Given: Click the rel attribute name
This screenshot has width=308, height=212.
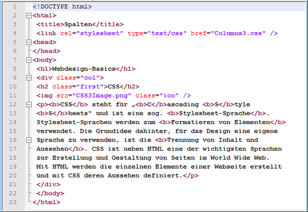Looking at the screenshot, I should click(x=66, y=33).
